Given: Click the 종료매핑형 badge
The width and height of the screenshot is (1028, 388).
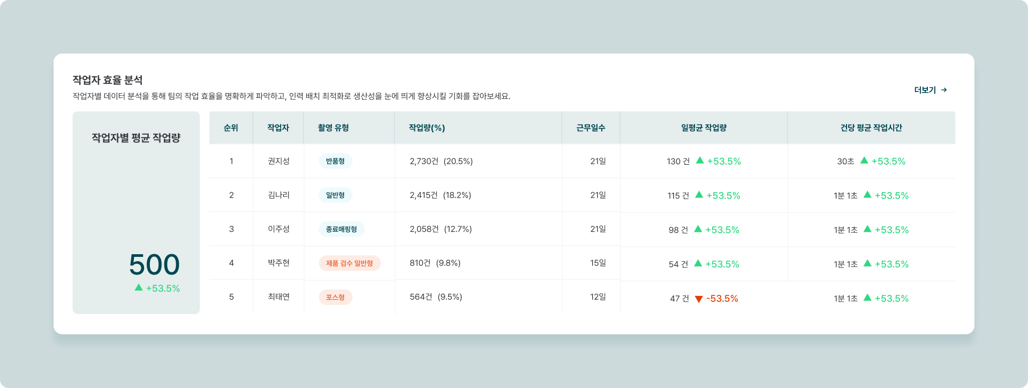Looking at the screenshot, I should click(x=341, y=229).
